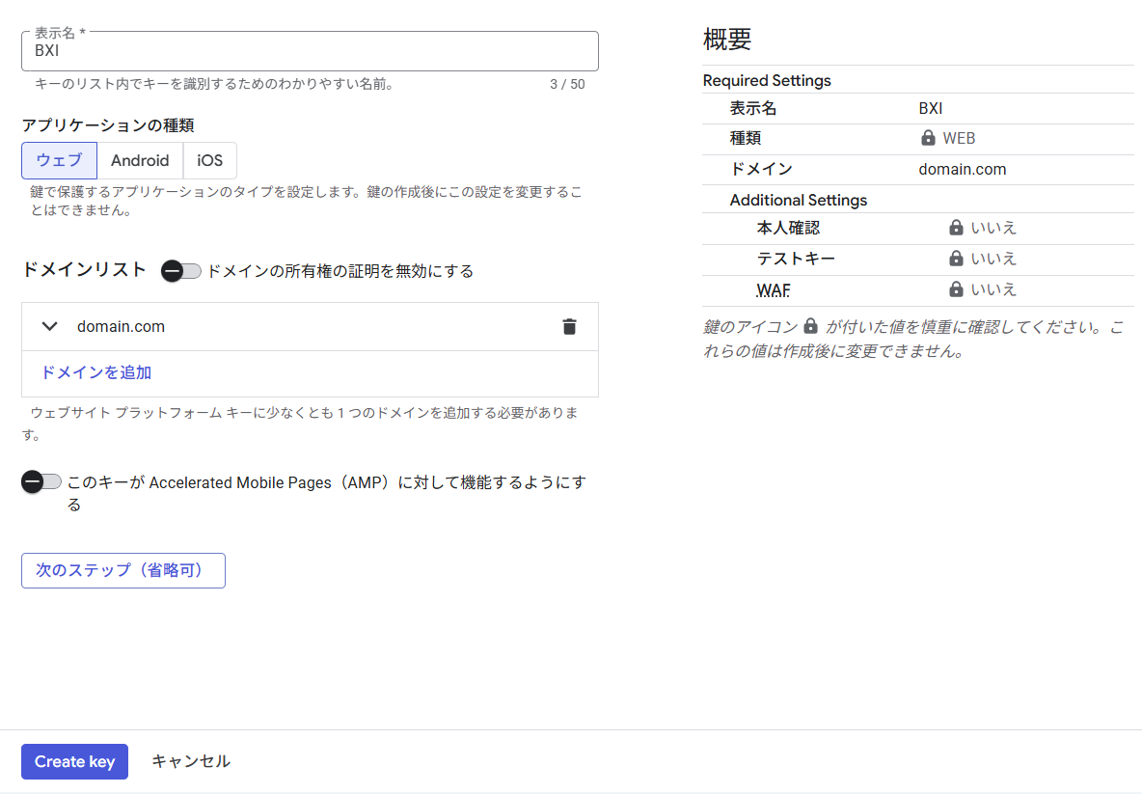Click the lock icon in the 鍵のアイコン note

[810, 326]
